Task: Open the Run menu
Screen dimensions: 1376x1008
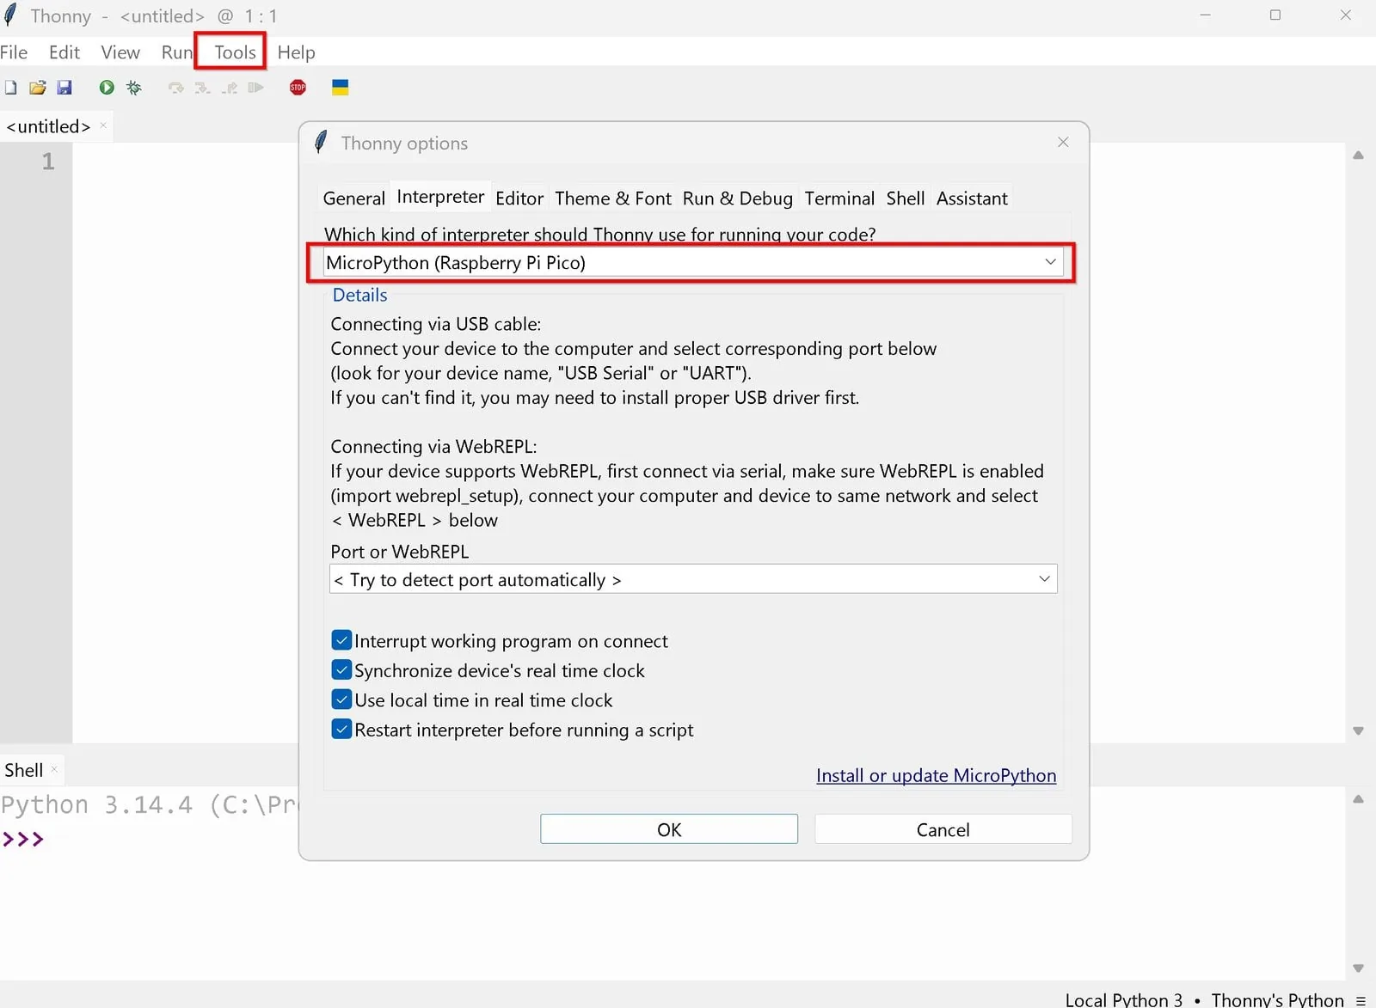Action: point(176,52)
